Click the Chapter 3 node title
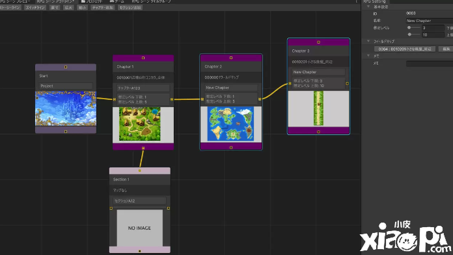The width and height of the screenshot is (453, 255). click(x=301, y=51)
